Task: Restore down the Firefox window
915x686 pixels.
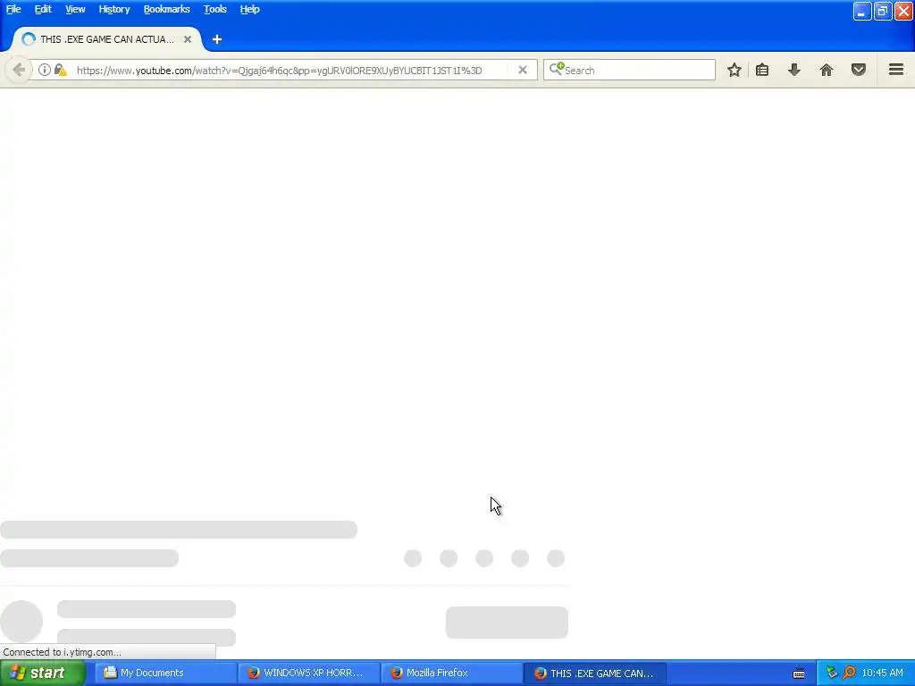Action: 883,11
